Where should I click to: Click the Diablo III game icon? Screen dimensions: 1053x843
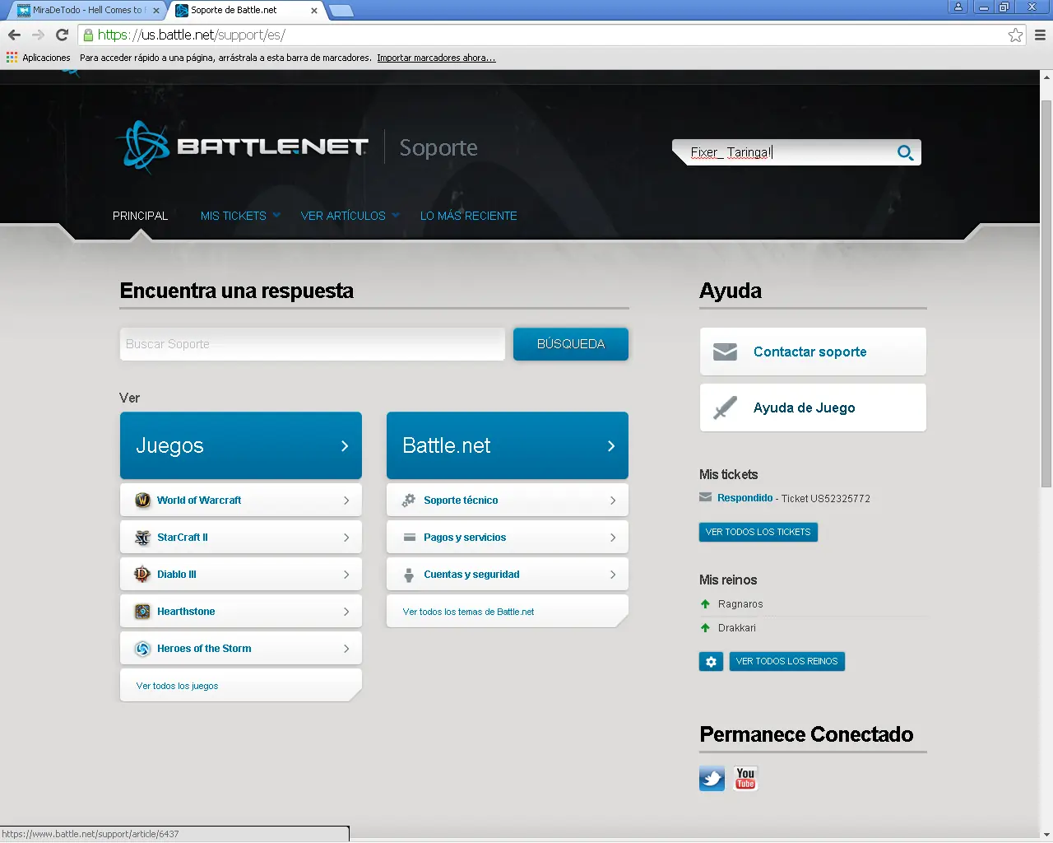142,574
